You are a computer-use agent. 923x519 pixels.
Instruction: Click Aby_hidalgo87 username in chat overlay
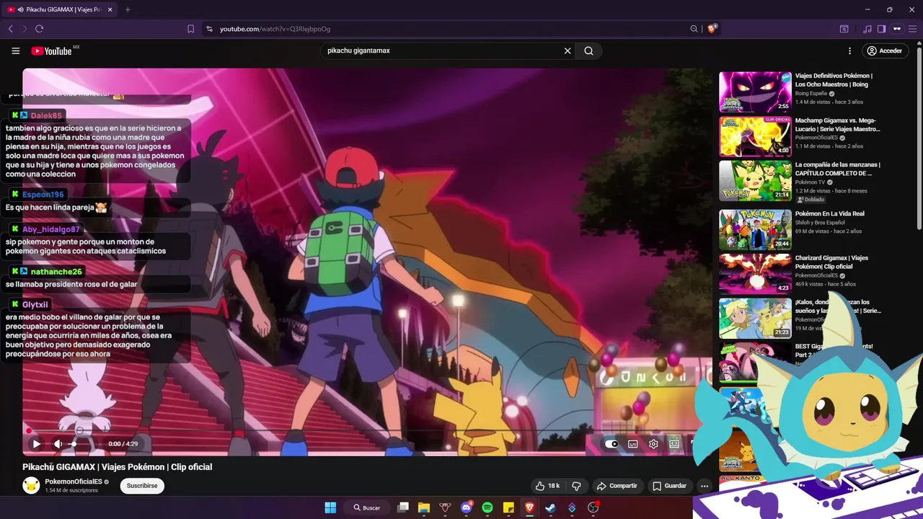click(x=51, y=230)
